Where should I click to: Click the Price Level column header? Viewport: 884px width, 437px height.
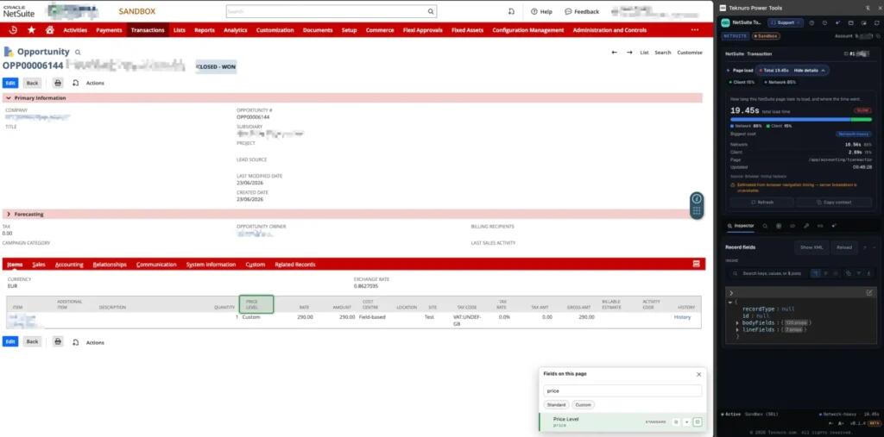[x=256, y=304]
